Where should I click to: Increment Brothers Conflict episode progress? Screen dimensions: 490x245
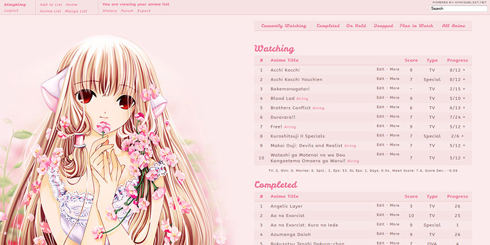(464, 108)
